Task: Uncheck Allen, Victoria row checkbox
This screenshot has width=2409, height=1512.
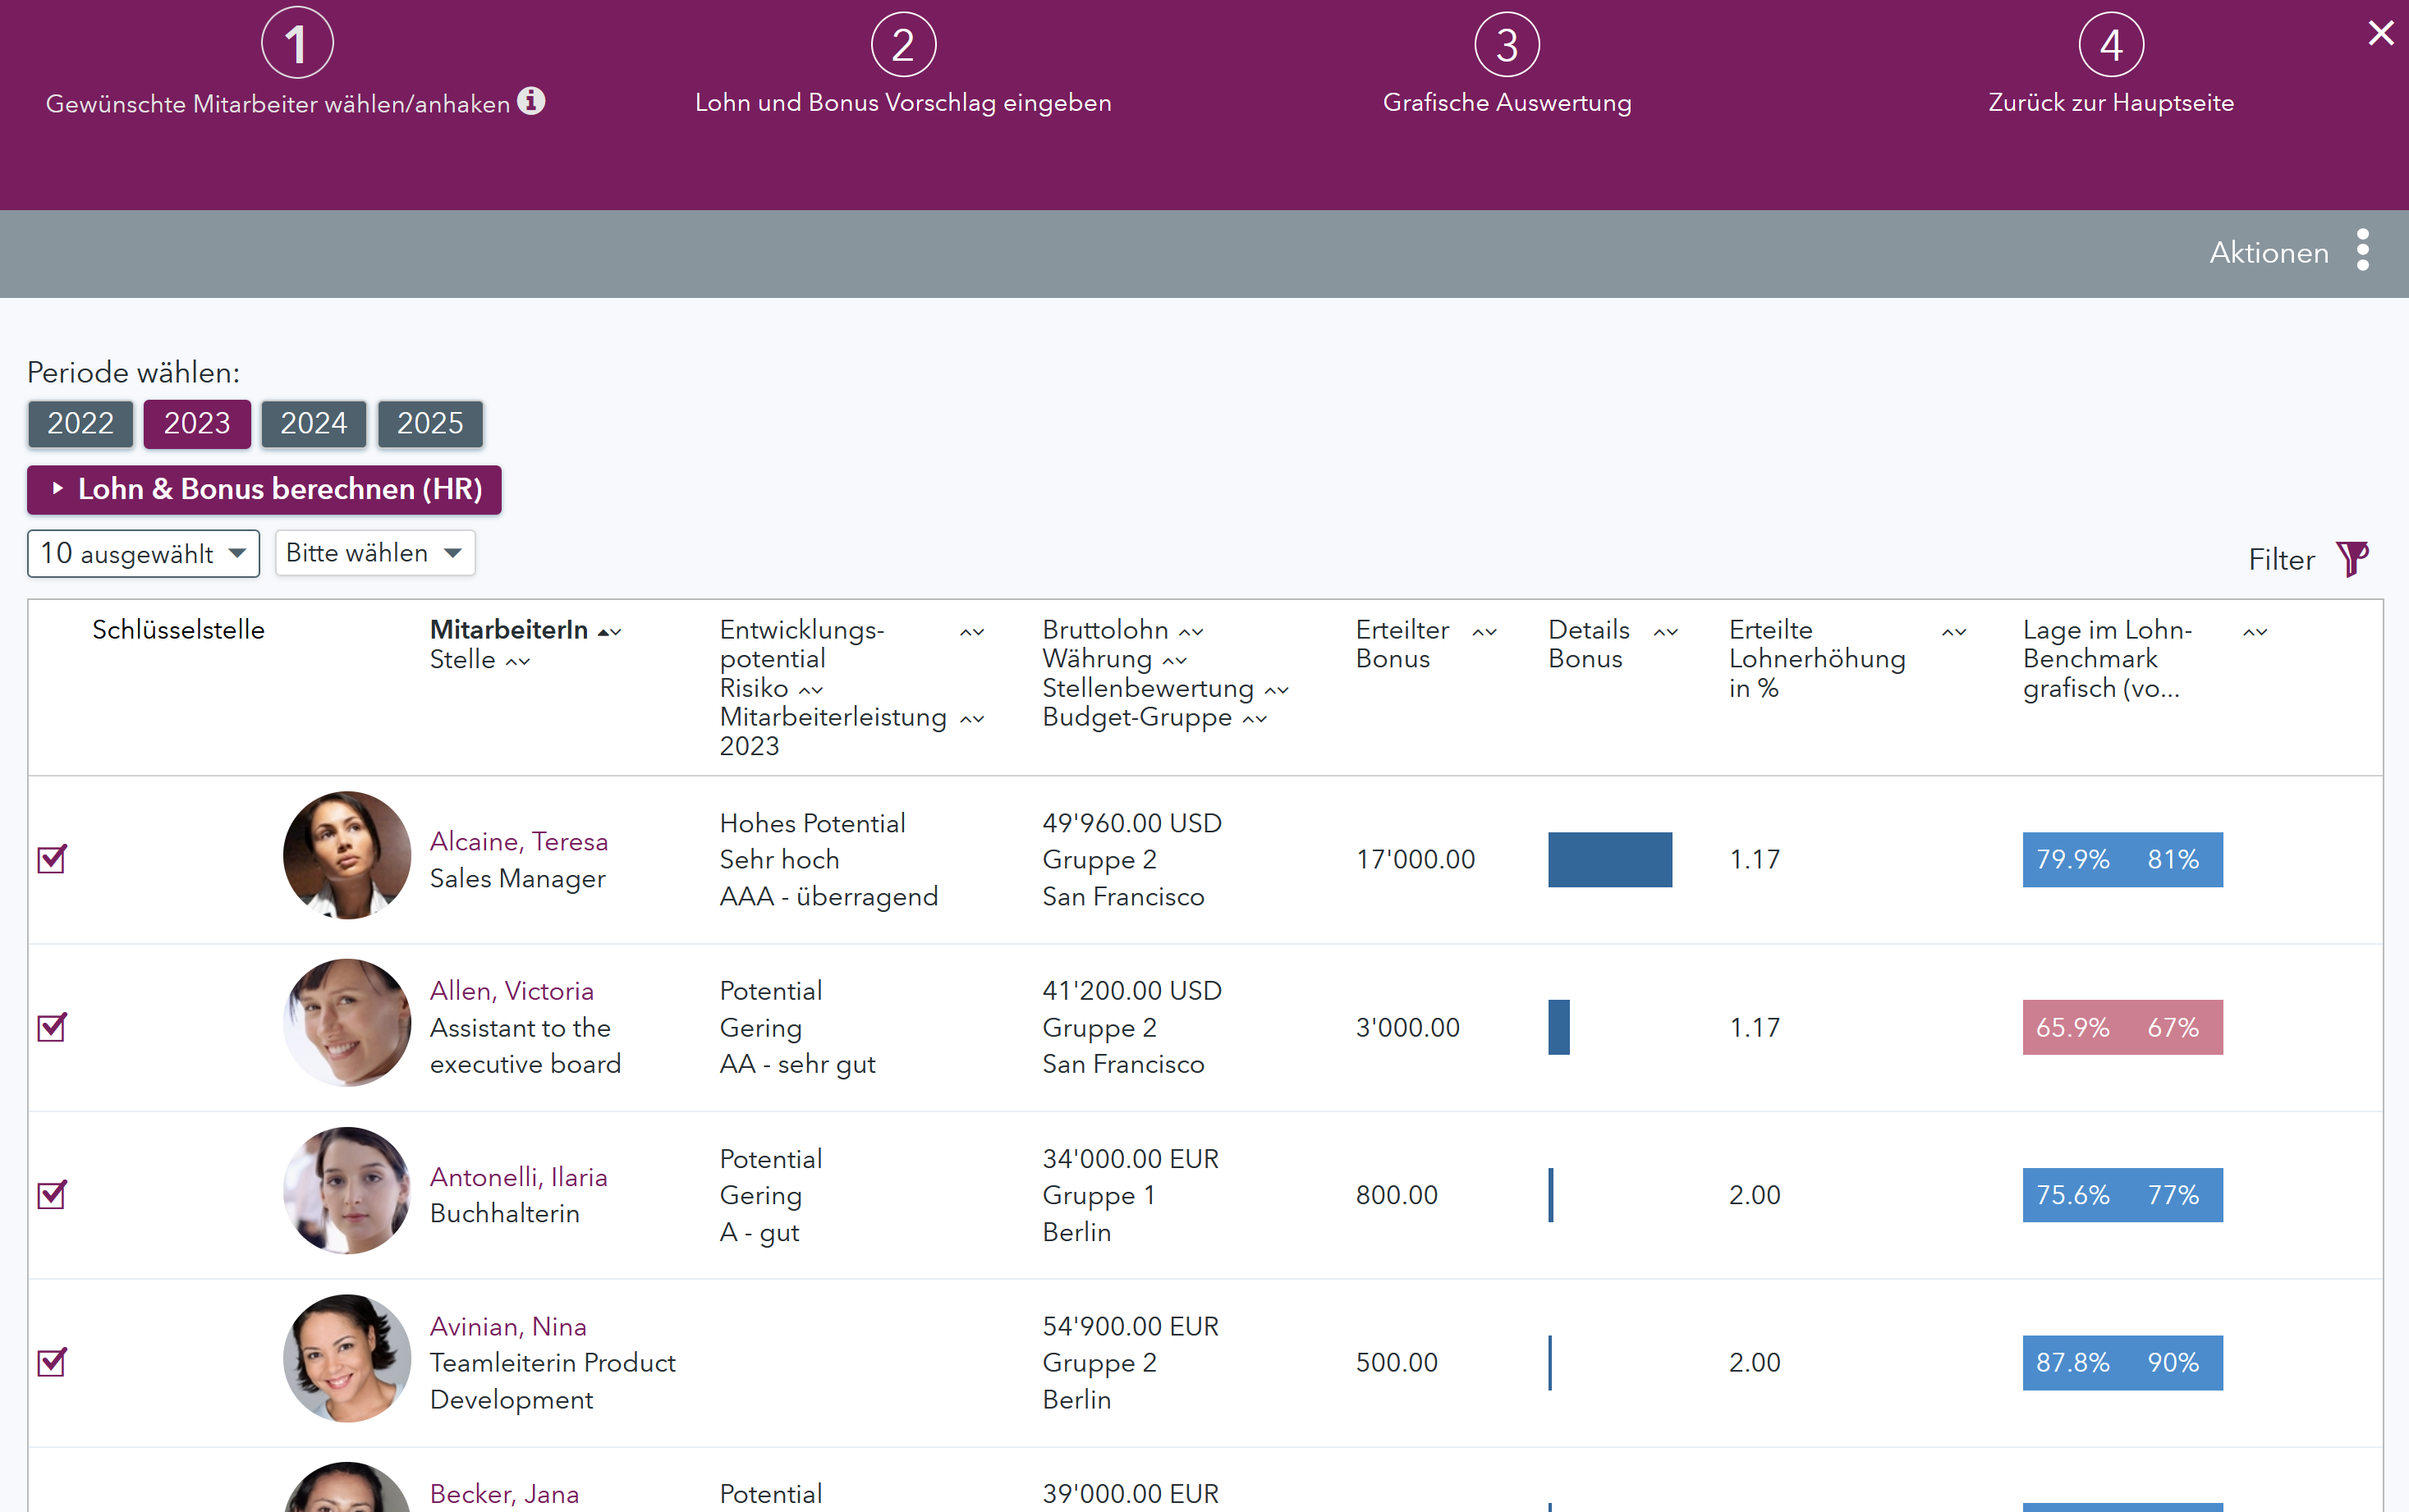Action: click(x=52, y=1027)
